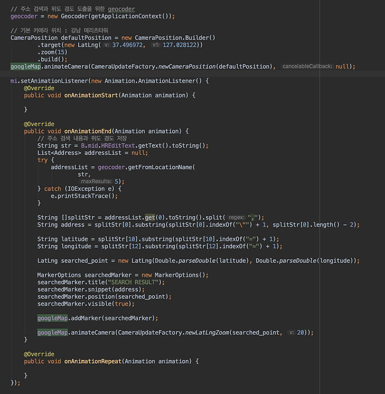This screenshot has height=394, width=385.
Task: Click the cancelableCallback: parameter hint
Action: click(307, 67)
